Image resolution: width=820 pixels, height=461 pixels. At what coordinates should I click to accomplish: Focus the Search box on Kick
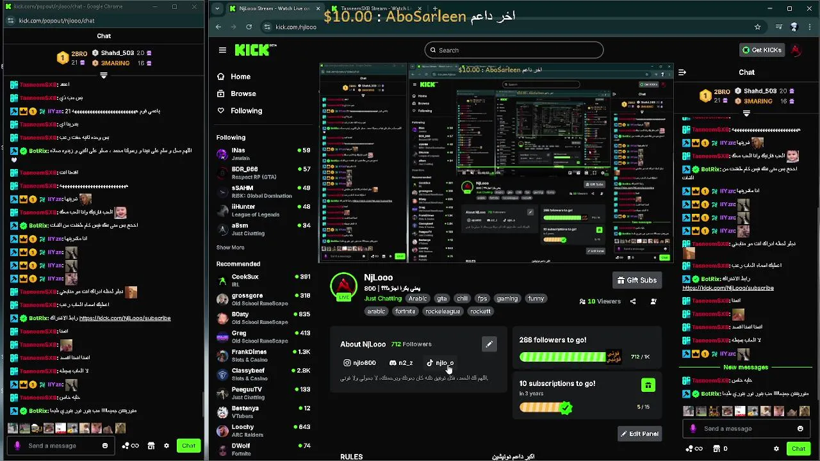[514, 50]
